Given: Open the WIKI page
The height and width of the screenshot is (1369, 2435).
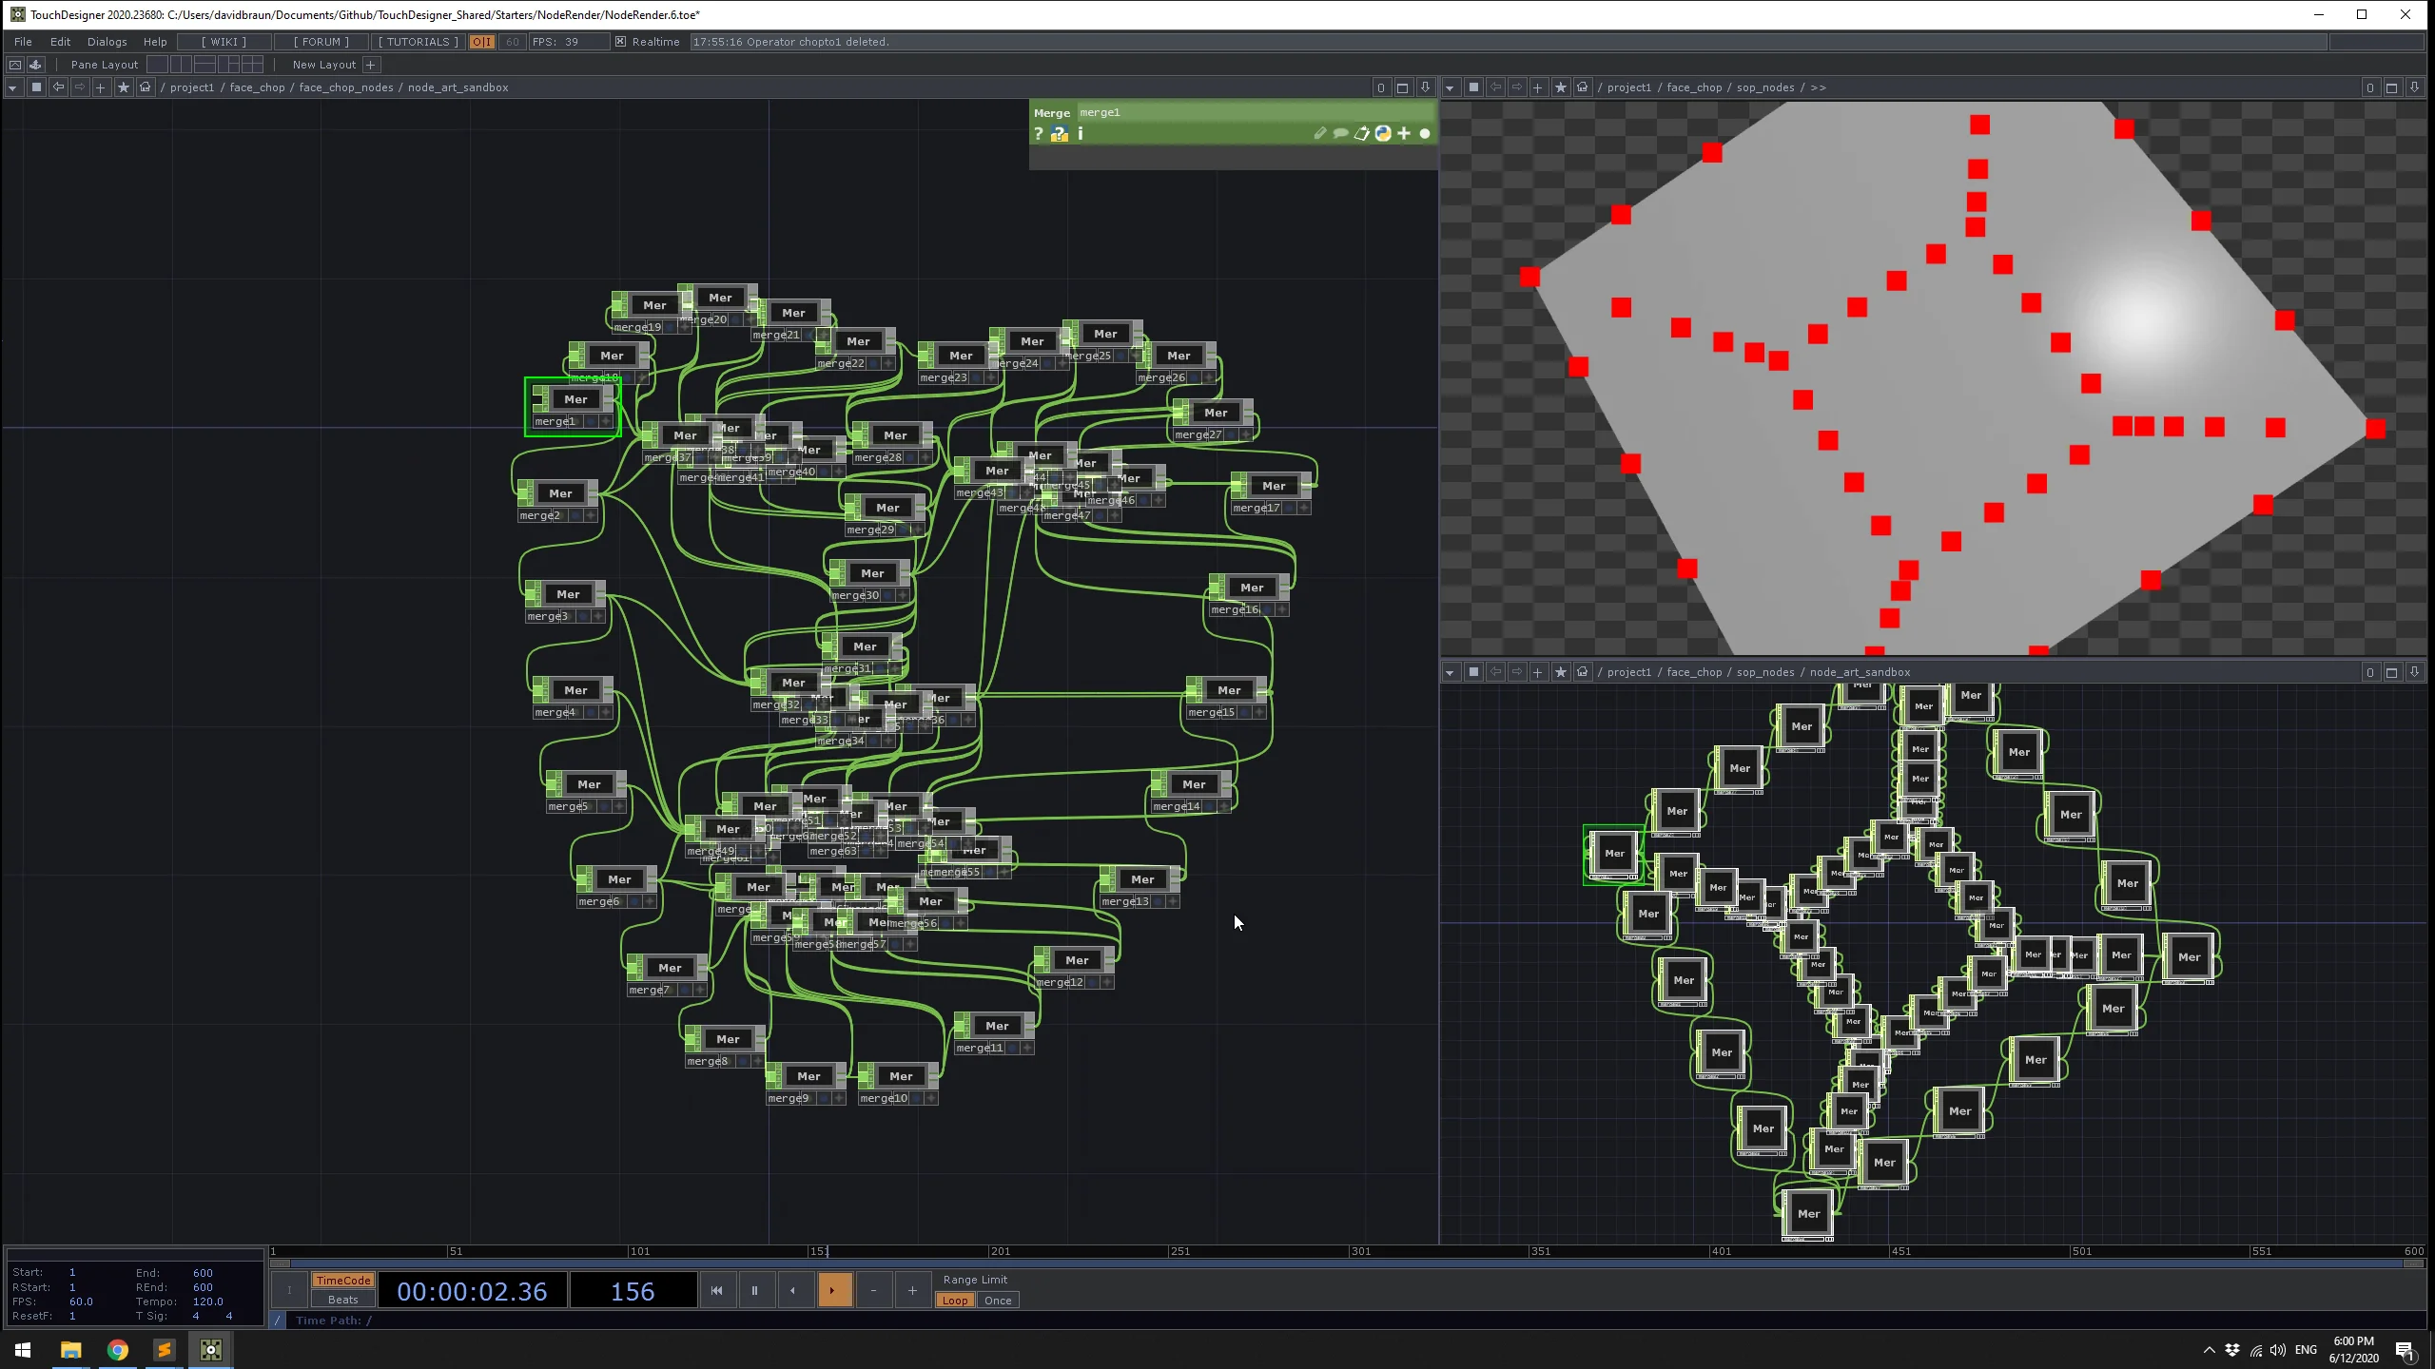Looking at the screenshot, I should 224,41.
